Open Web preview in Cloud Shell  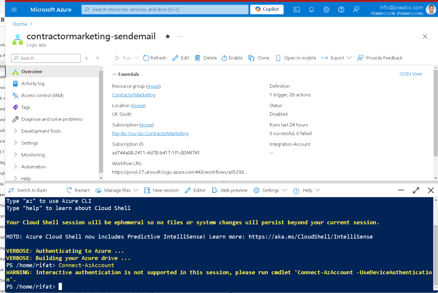click(230, 190)
